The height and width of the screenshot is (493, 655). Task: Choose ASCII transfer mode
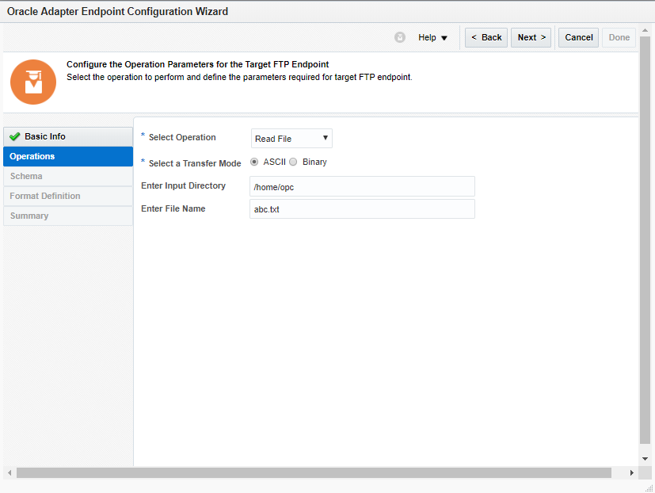254,162
